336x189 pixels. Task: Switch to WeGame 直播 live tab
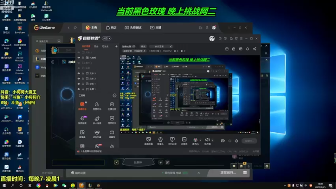(155, 28)
